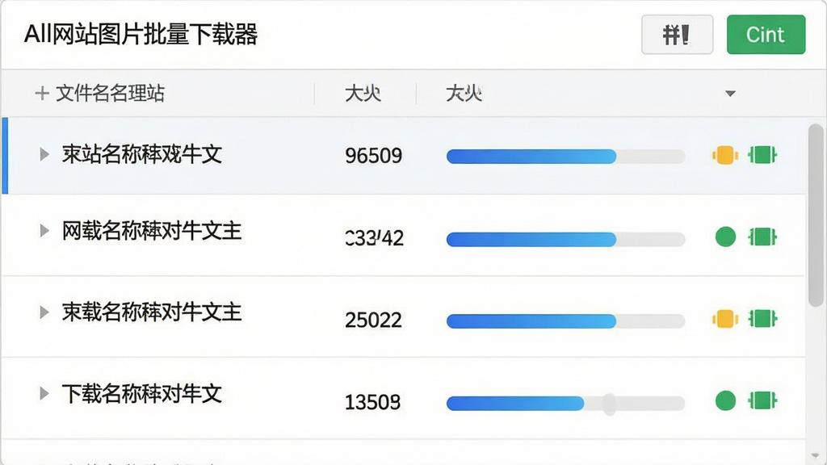Viewport: 827px width, 465px height.
Task: Click the green film icon in the 25022 row
Action: click(762, 318)
